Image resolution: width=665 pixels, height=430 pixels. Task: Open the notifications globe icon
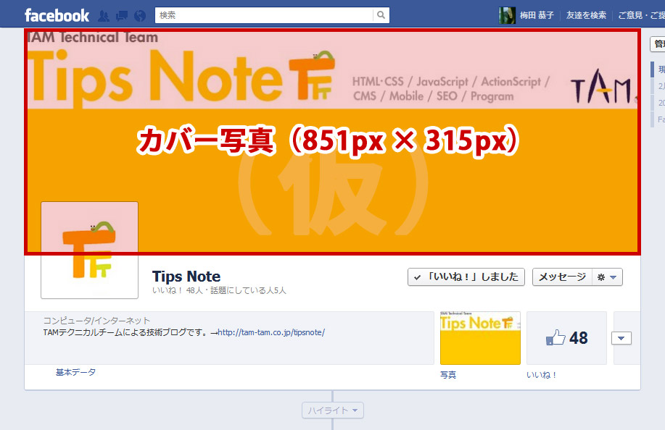pos(140,16)
